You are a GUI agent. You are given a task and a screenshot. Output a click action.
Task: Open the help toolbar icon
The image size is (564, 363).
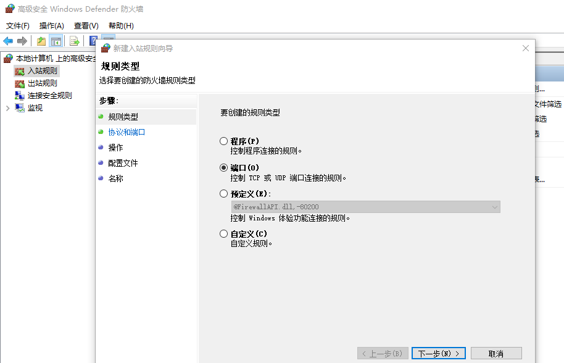pyautogui.click(x=94, y=41)
